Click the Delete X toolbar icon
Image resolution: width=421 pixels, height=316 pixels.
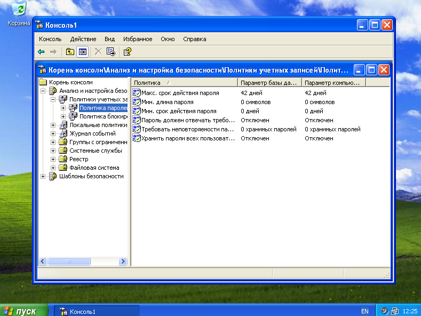click(x=98, y=52)
